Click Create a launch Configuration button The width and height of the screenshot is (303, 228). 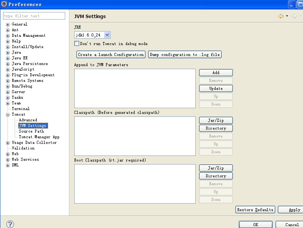(111, 54)
